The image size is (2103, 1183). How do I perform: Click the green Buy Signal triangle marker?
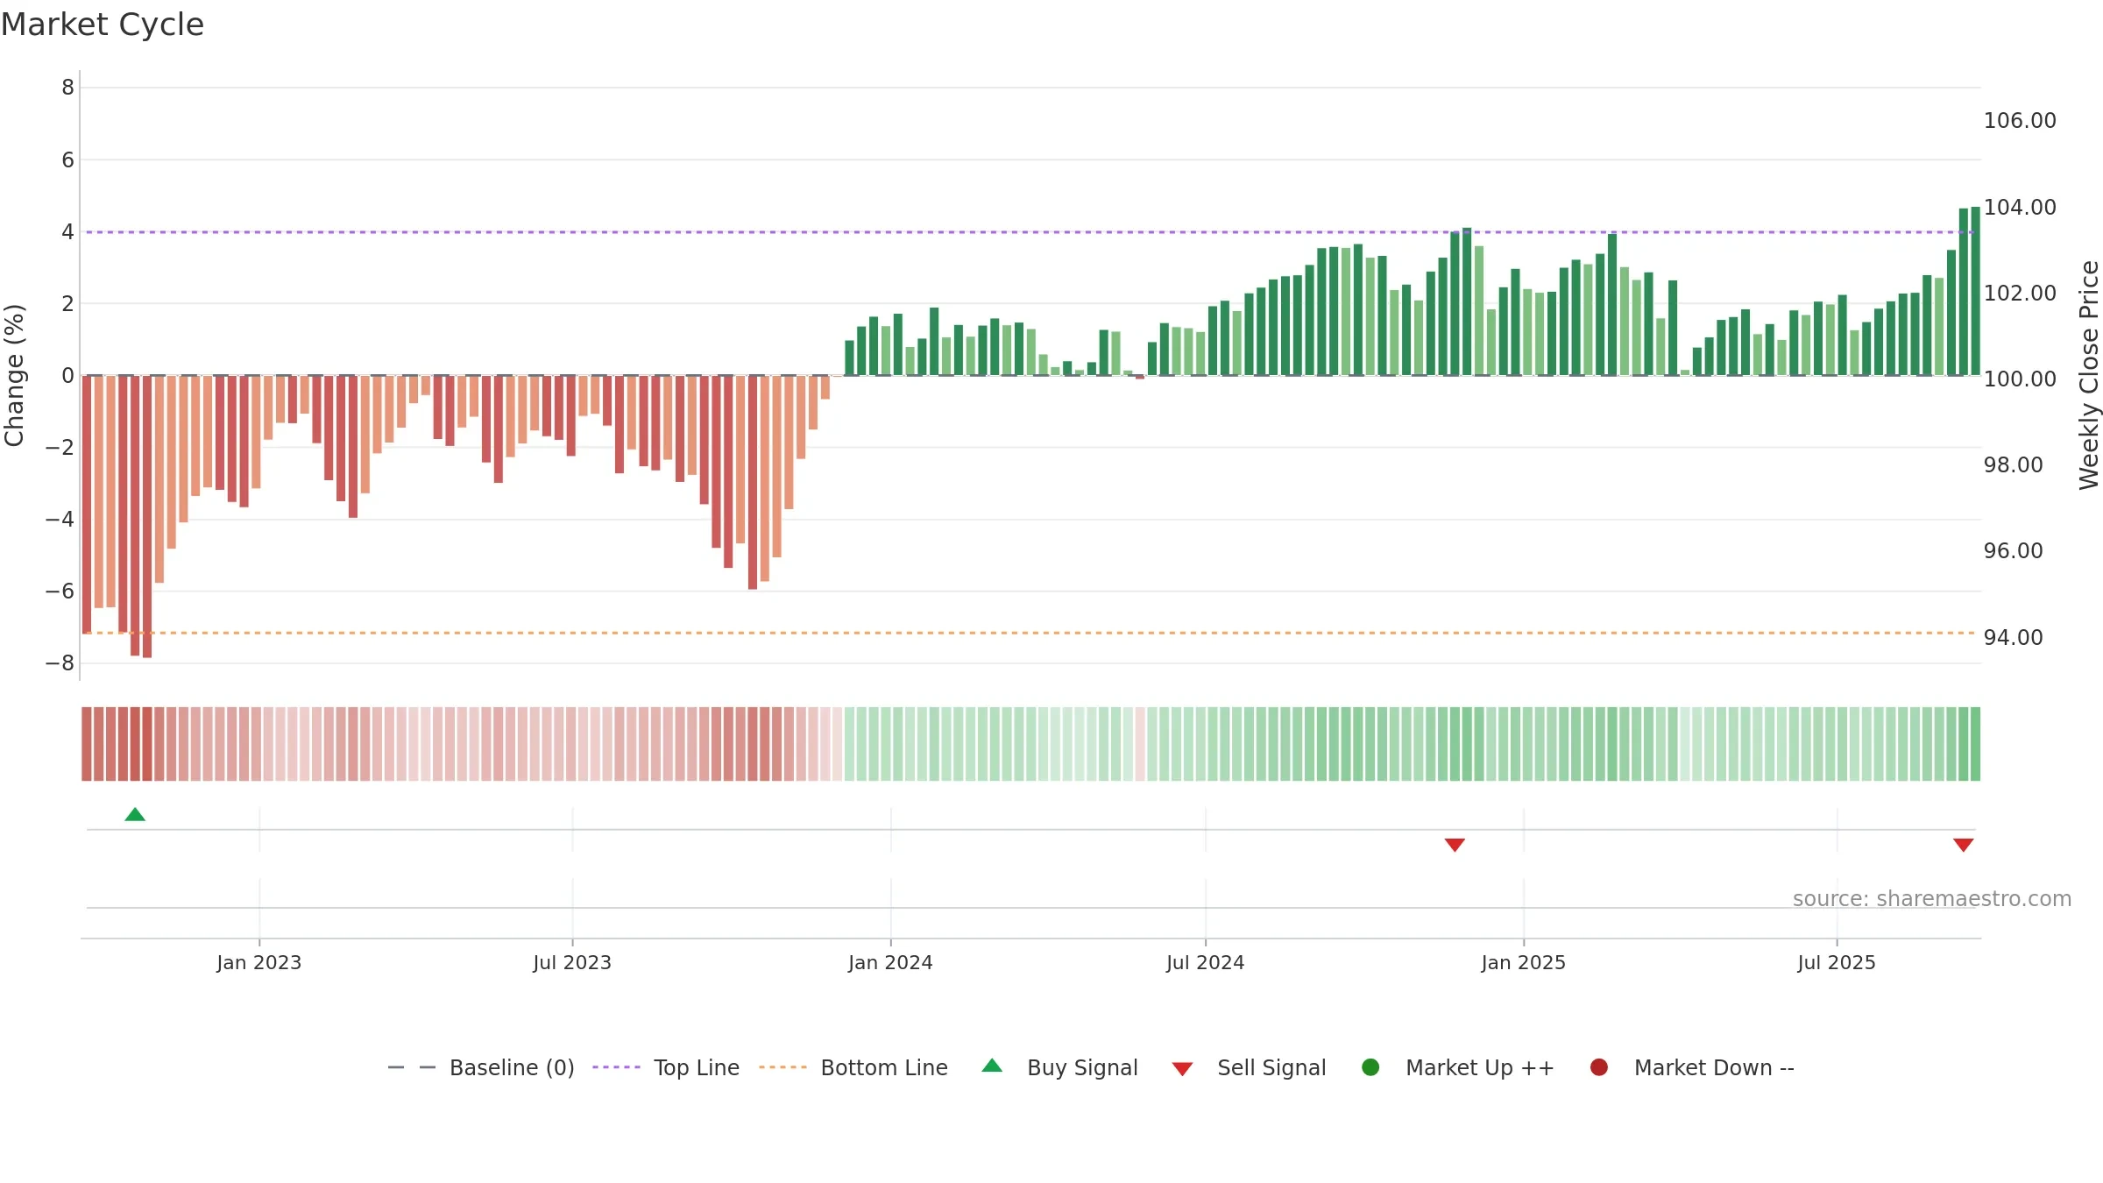[x=135, y=815]
